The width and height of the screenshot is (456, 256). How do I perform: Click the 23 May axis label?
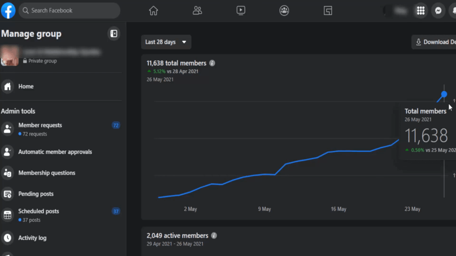click(x=412, y=209)
